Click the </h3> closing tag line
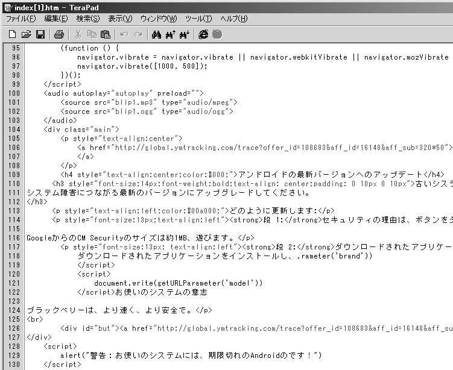Screen dimensions: 453x370 37,202
